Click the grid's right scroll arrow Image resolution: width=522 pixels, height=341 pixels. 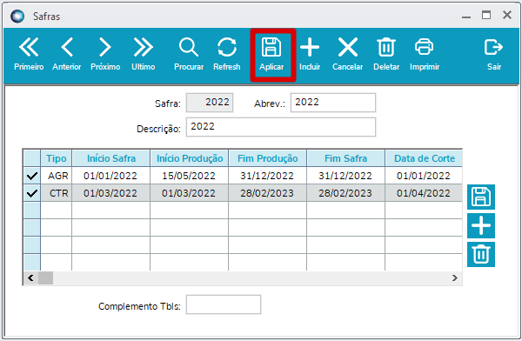click(x=455, y=277)
